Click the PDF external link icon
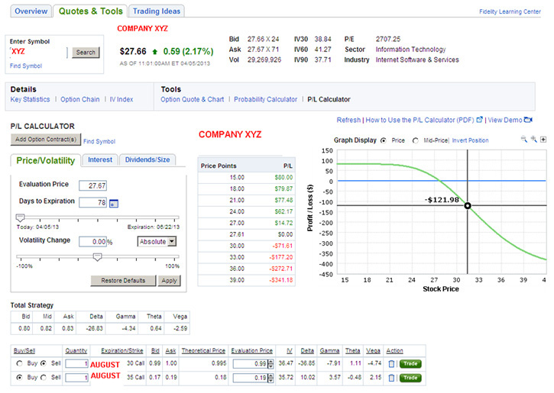 479,120
